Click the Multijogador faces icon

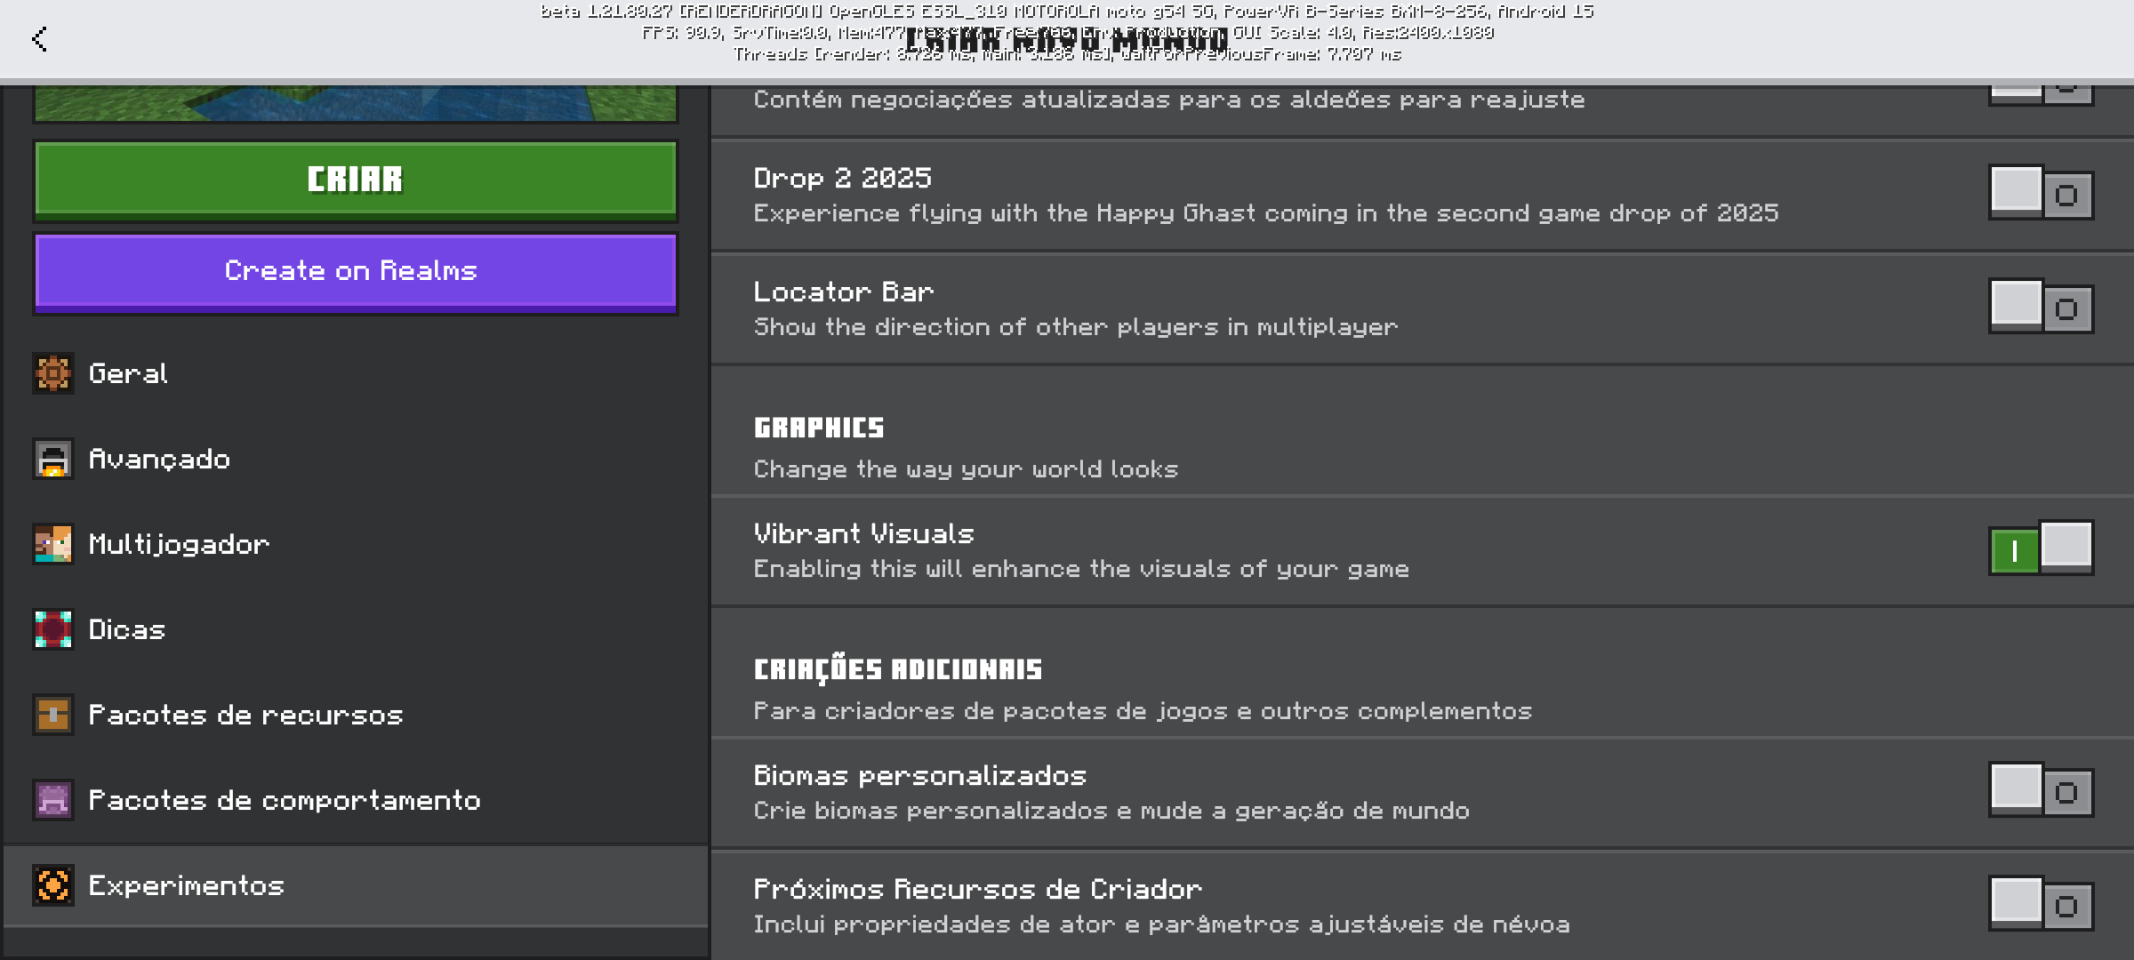coord(53,544)
